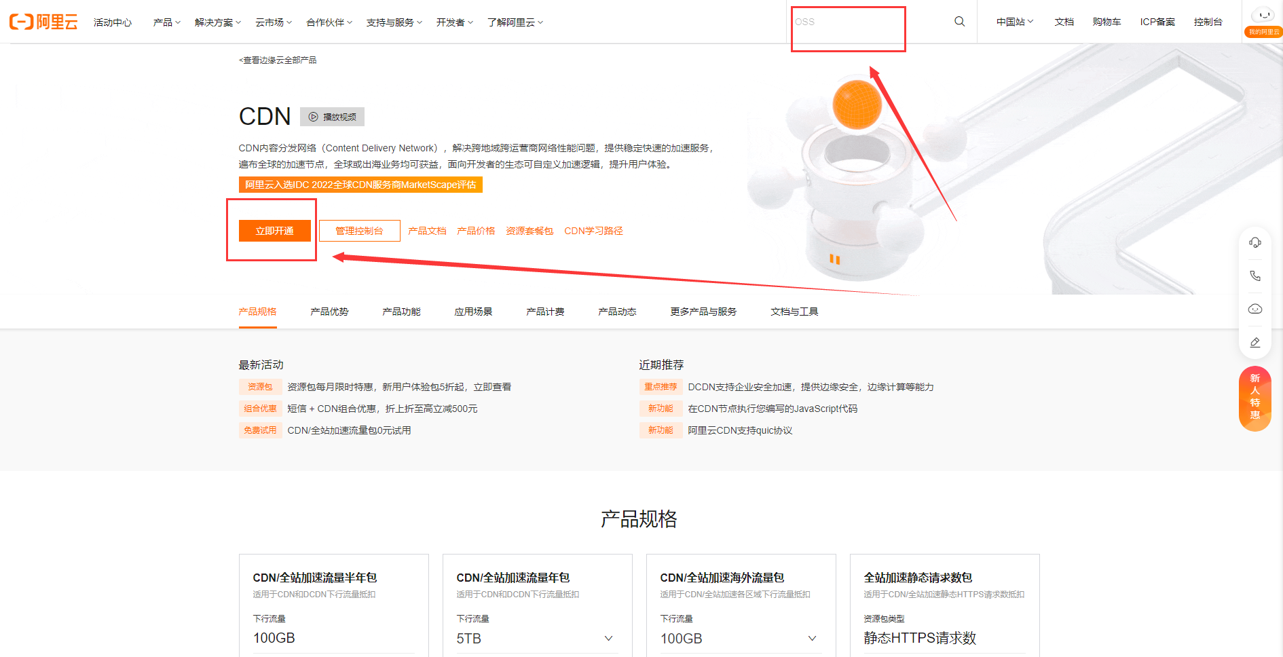Pause the animation with the orange pause icon
Image resolution: width=1283 pixels, height=657 pixels.
click(x=835, y=259)
